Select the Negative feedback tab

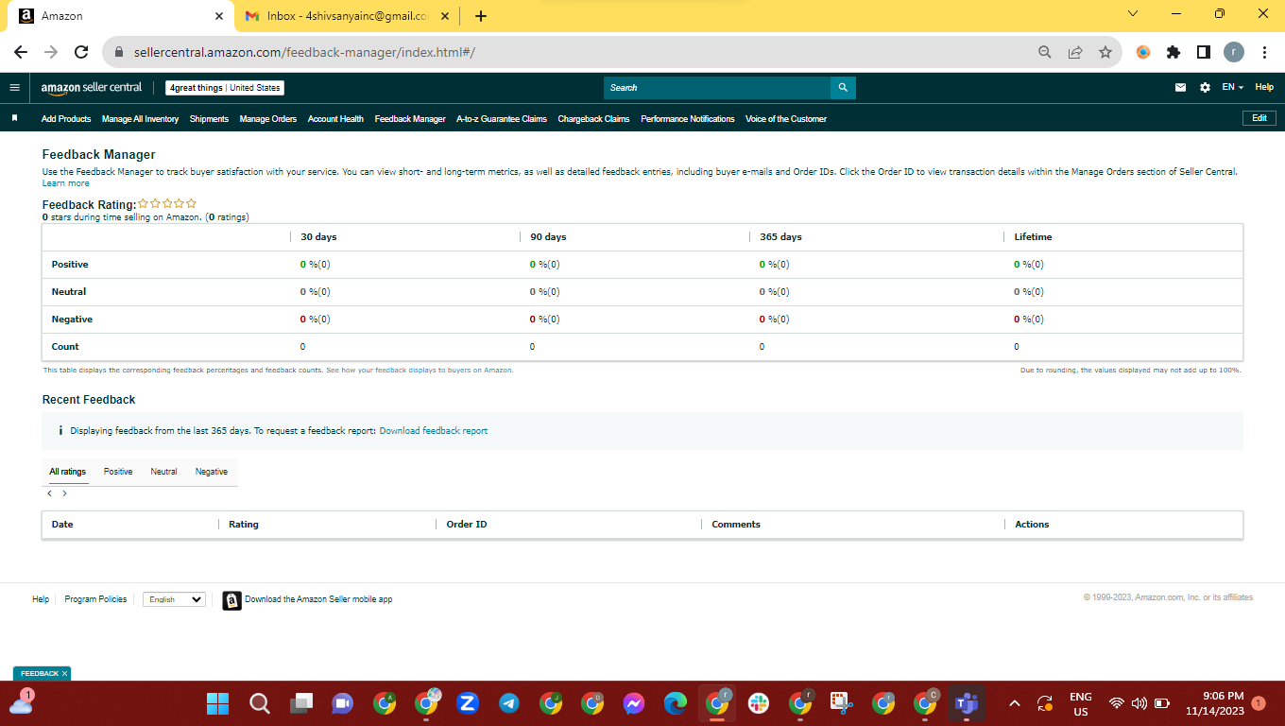click(212, 472)
